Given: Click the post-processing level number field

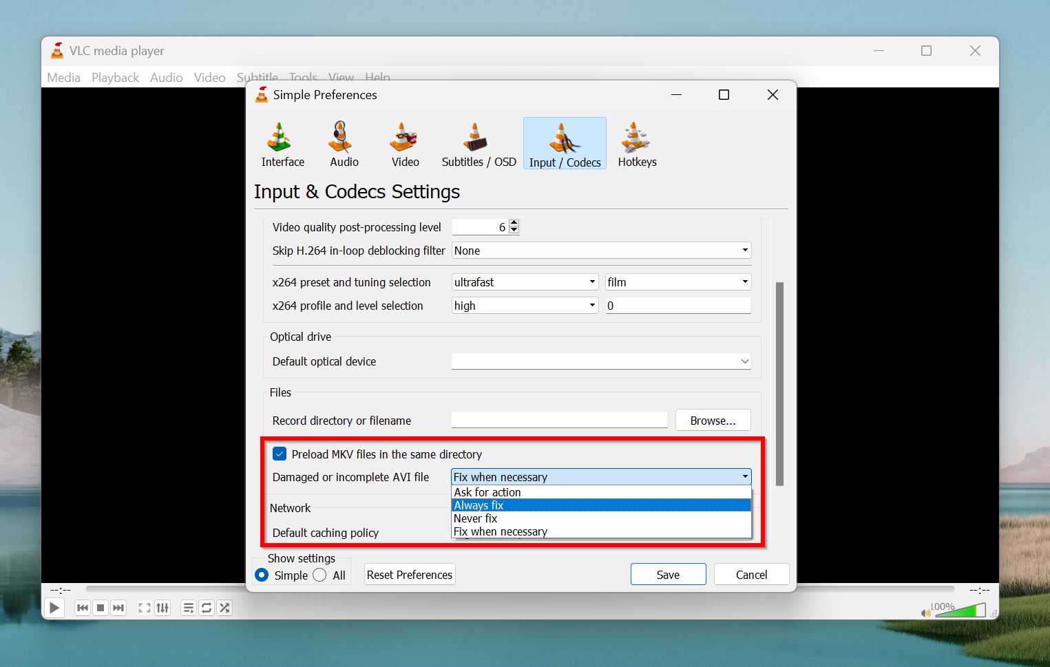Looking at the screenshot, I should point(480,227).
